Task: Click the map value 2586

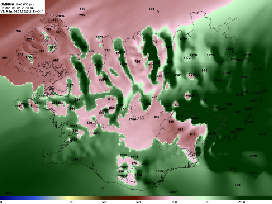Action: (146, 164)
